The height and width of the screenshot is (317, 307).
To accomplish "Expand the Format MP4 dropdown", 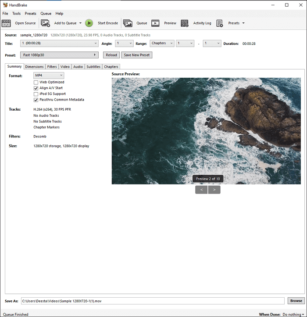I will (x=49, y=76).
